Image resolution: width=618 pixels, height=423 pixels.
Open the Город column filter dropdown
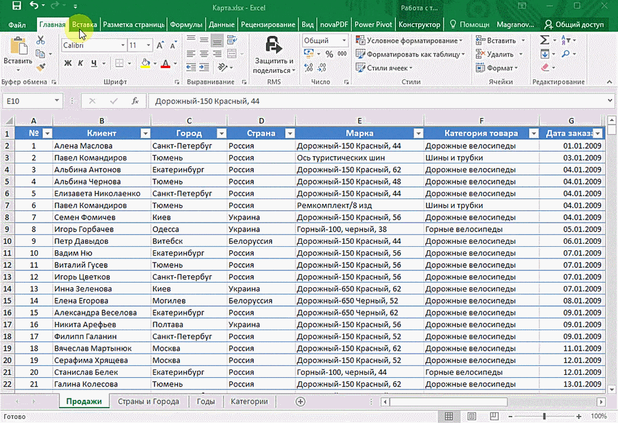(x=221, y=133)
